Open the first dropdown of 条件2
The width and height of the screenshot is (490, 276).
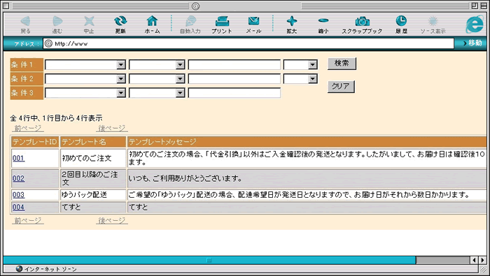coord(85,78)
